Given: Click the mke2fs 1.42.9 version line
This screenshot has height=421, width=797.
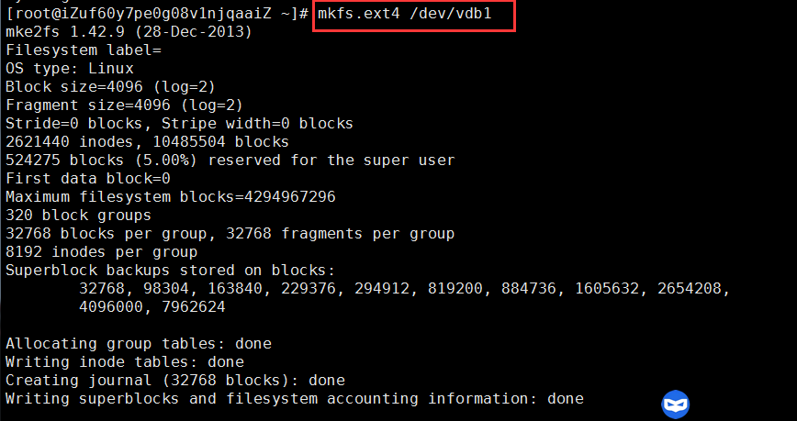Looking at the screenshot, I should click(x=129, y=32).
